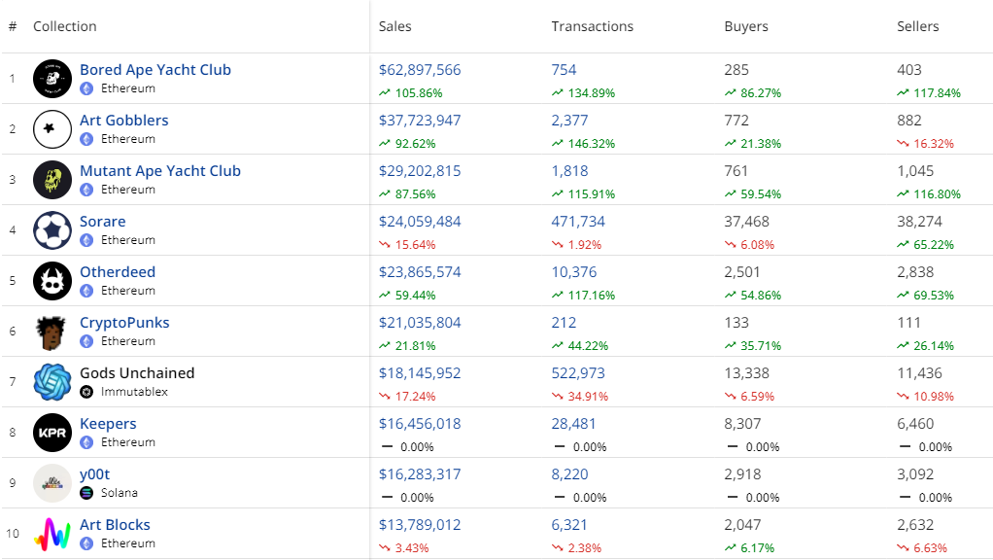Click Sorare transactions count 471,734
This screenshot has width=993, height=560.
click(x=578, y=222)
